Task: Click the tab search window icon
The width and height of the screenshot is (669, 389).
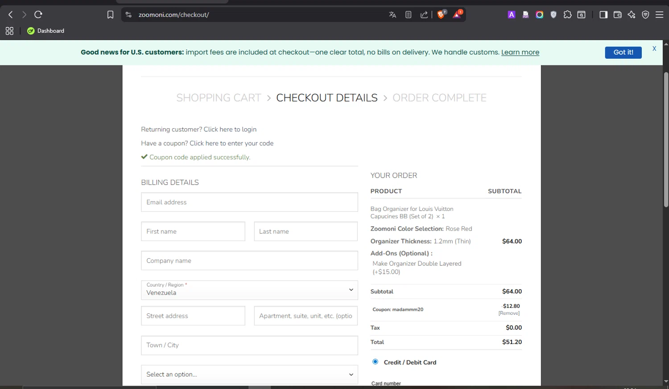Action: click(x=582, y=15)
